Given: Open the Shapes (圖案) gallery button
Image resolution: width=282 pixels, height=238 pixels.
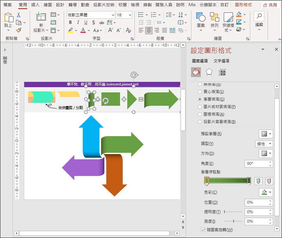Looking at the screenshot, I should [x=201, y=22].
